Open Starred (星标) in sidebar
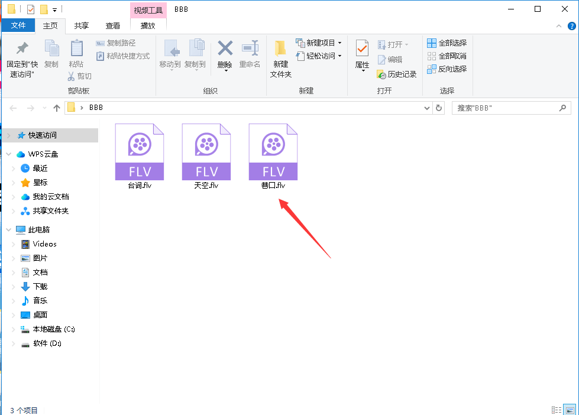Screen dimensions: 579x415 pyautogui.click(x=34, y=183)
